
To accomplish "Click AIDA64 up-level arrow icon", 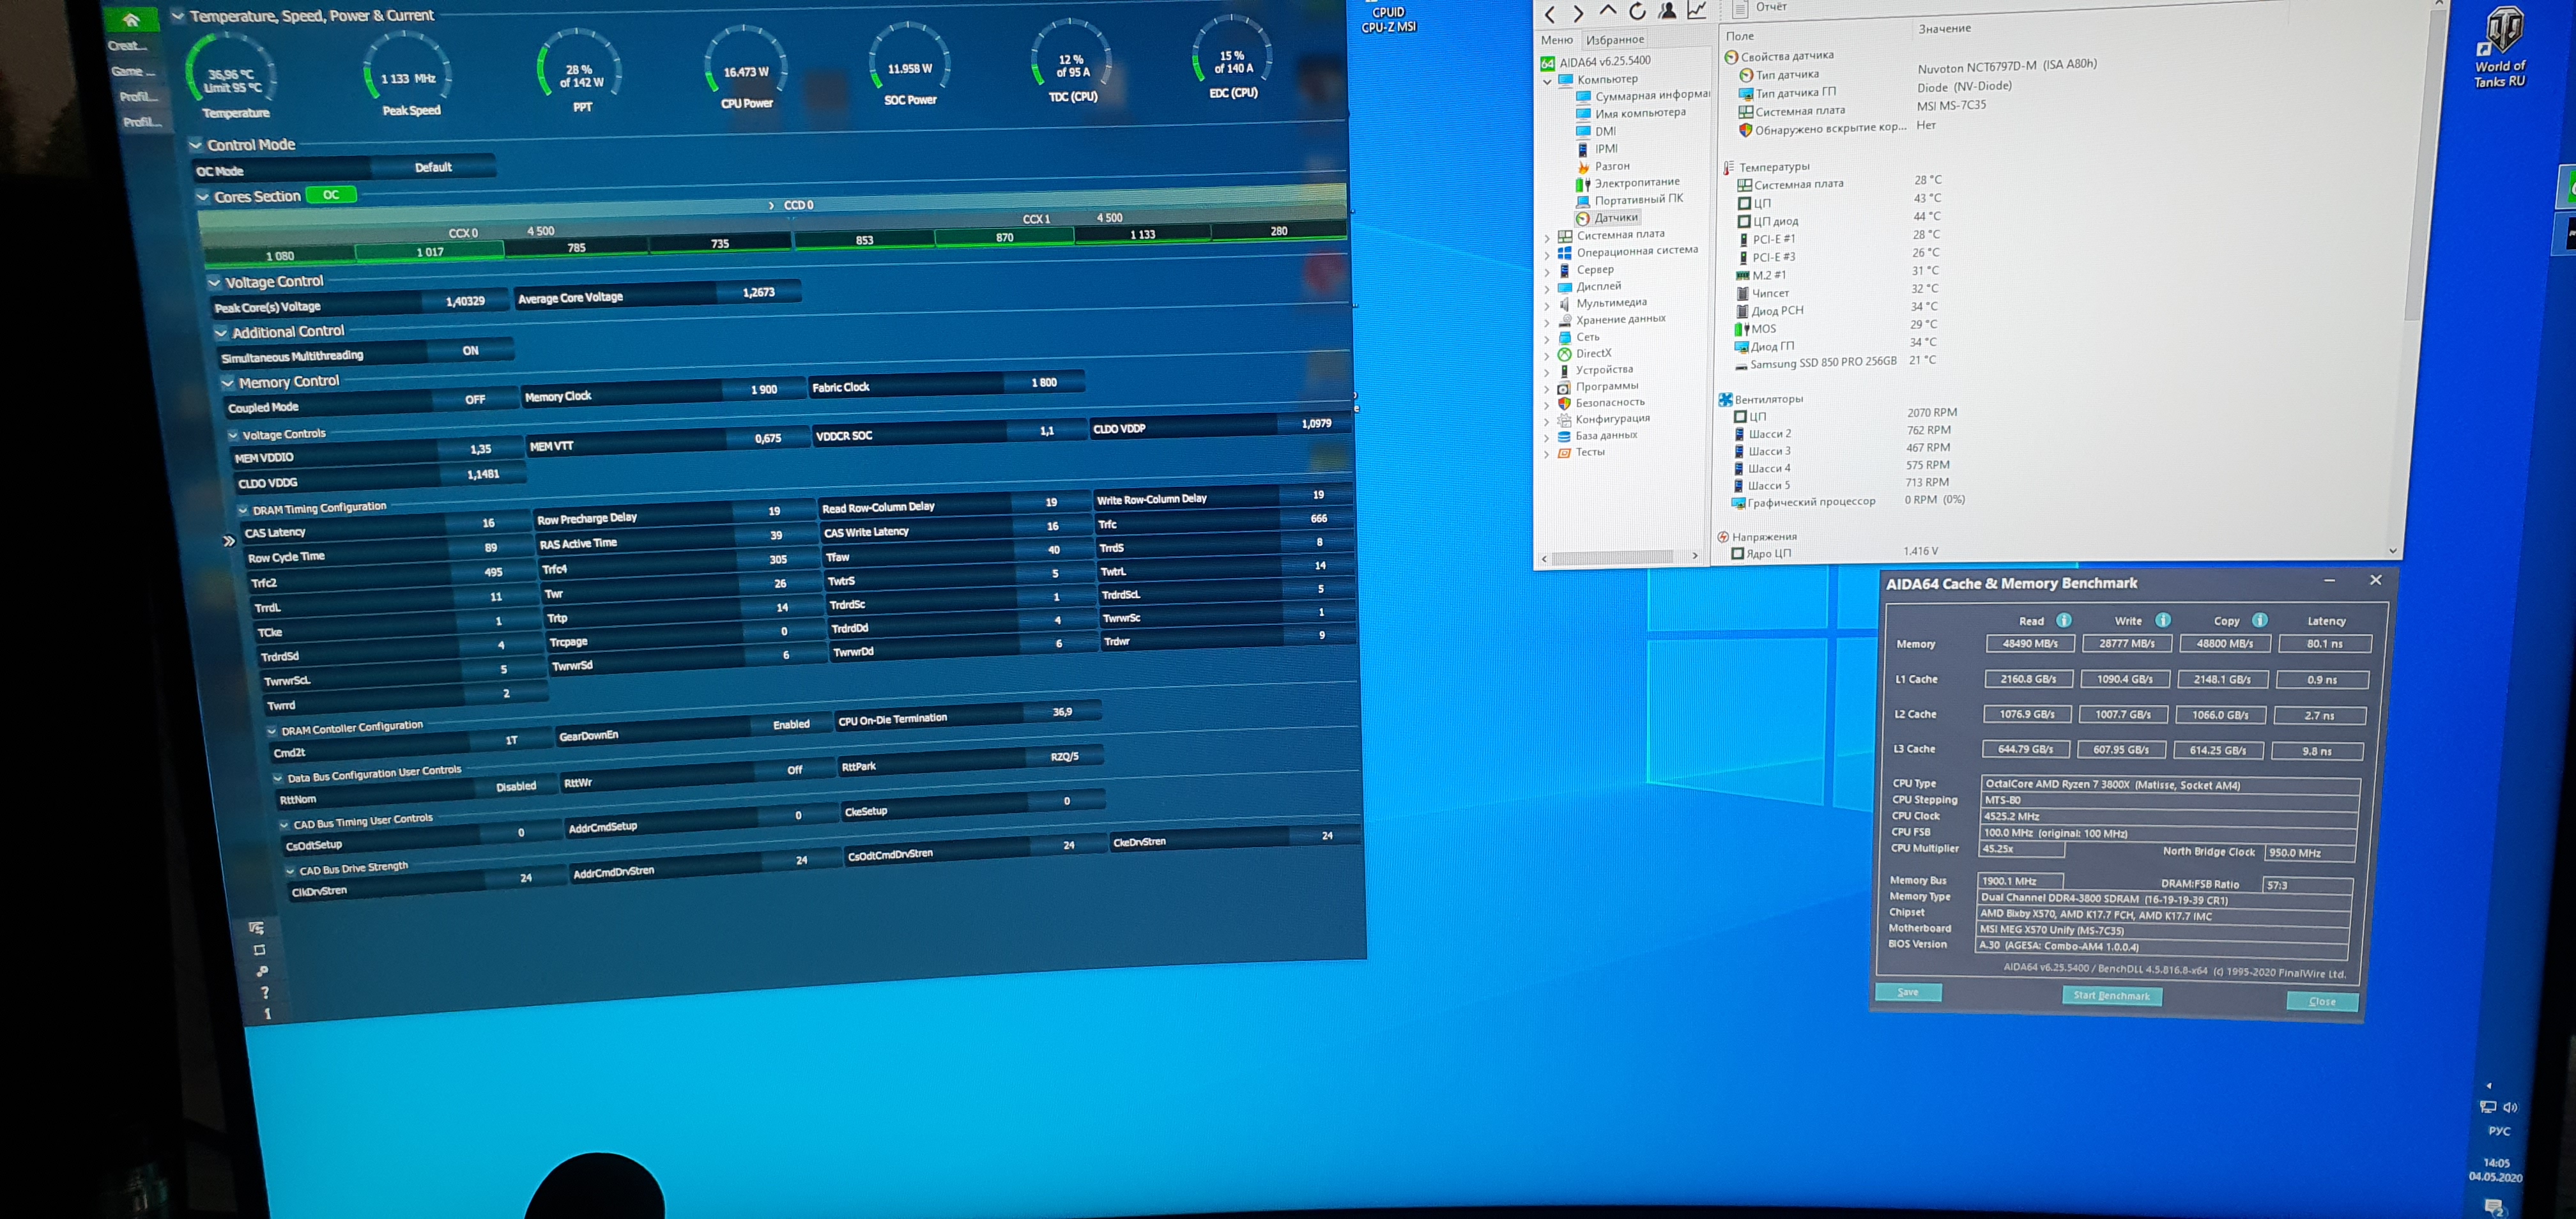I will 1608,10.
